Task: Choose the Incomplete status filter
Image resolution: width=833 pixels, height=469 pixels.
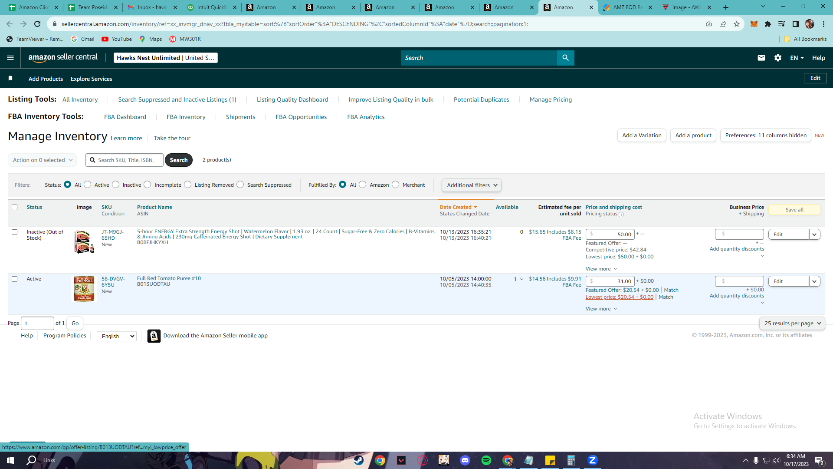Action: [x=148, y=185]
